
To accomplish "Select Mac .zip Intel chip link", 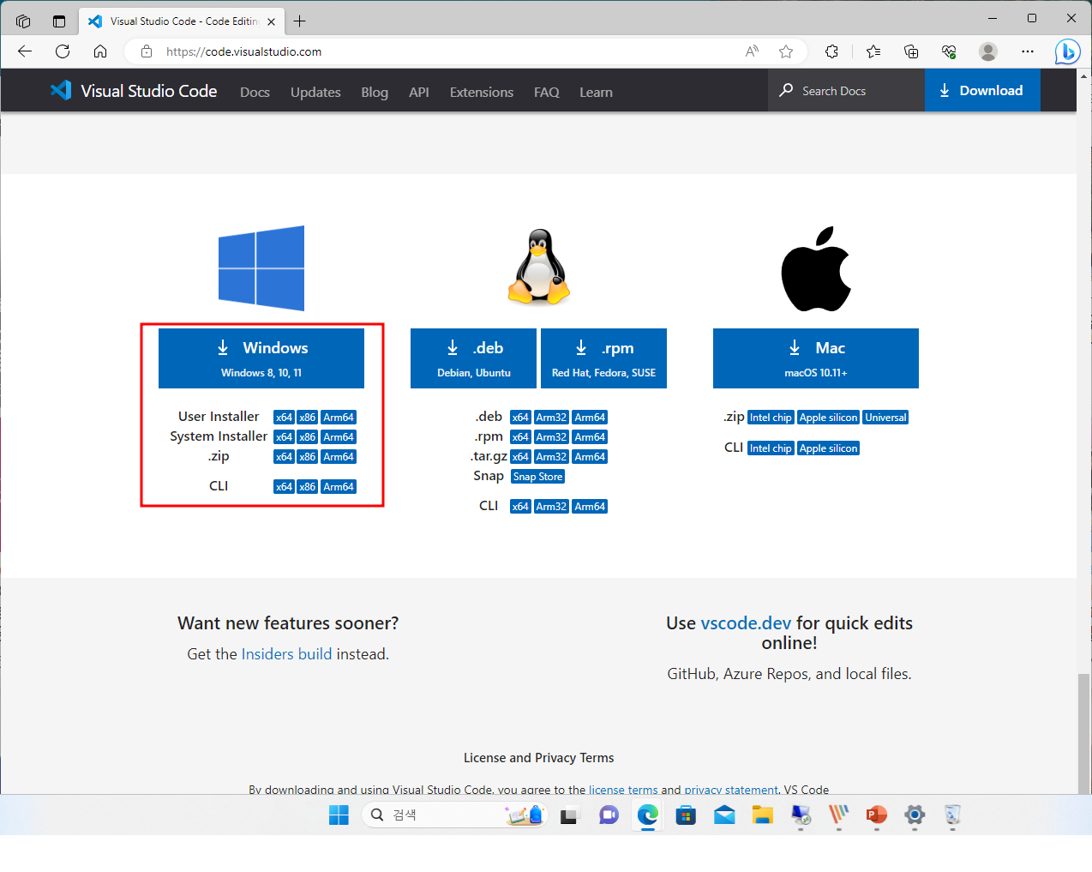I will point(771,418).
